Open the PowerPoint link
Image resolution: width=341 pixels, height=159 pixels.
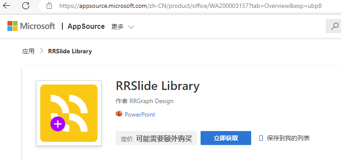[x=140, y=114]
